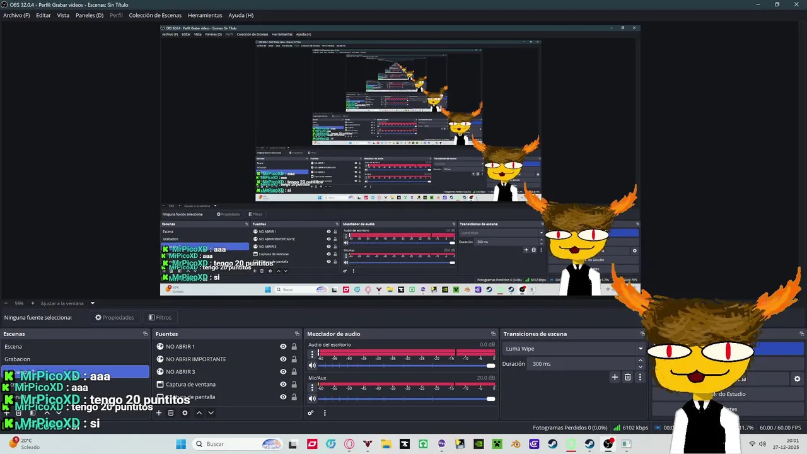Open the Colección de Escenas menu
This screenshot has width=807, height=454.
(x=155, y=15)
